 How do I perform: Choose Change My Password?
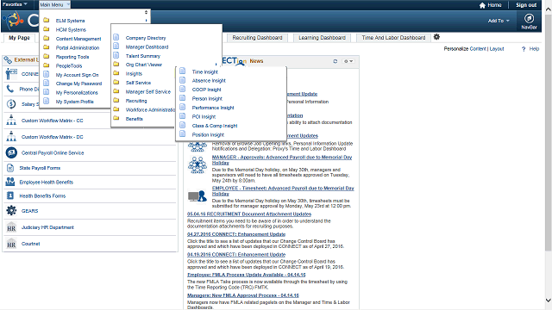click(x=78, y=84)
